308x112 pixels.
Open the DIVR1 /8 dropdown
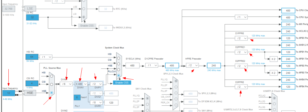96,102
